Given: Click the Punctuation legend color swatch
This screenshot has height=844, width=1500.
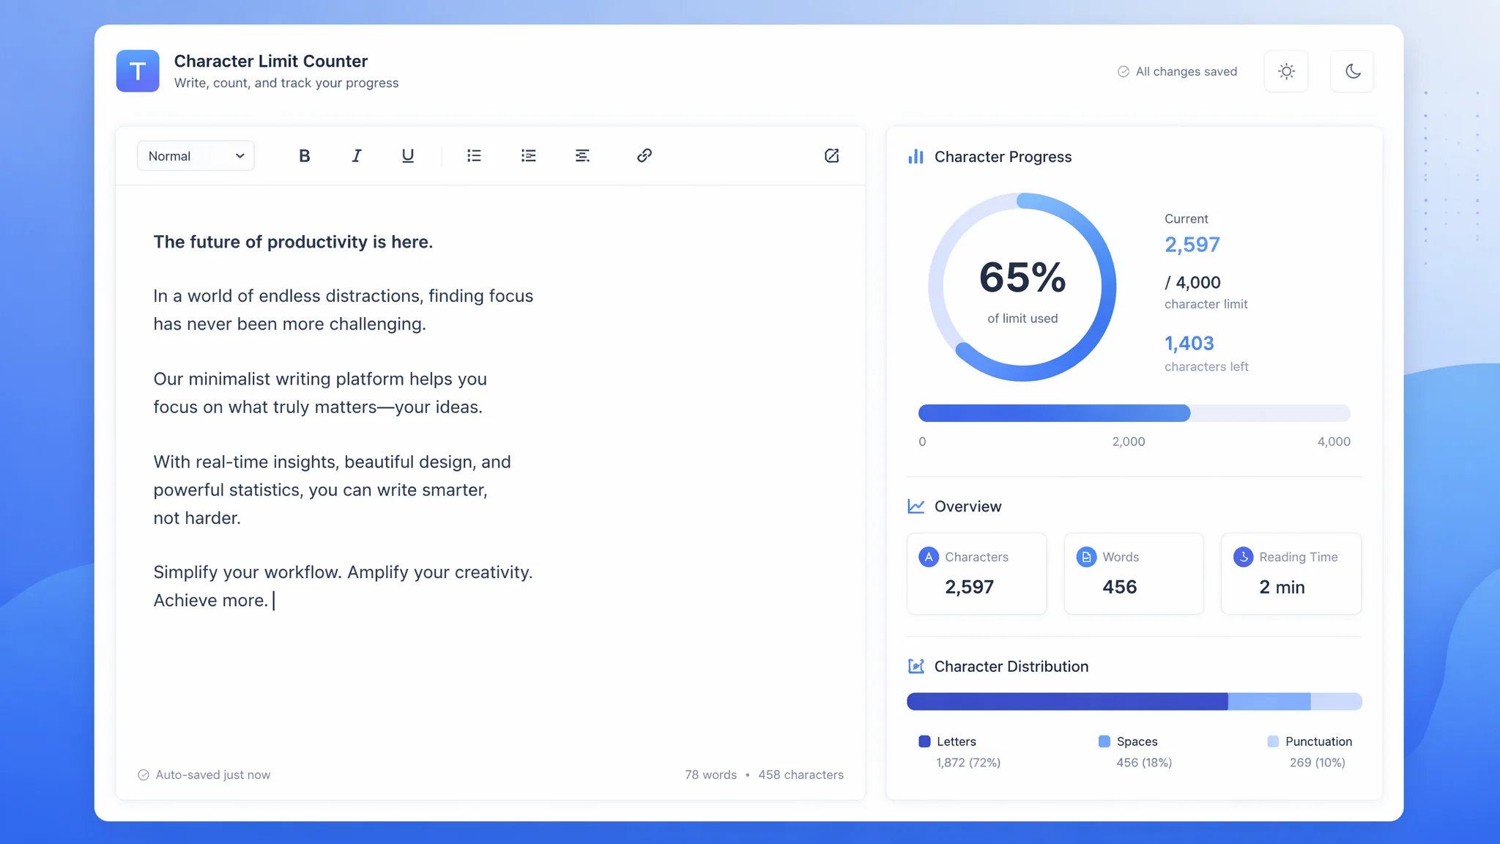Looking at the screenshot, I should [1273, 741].
